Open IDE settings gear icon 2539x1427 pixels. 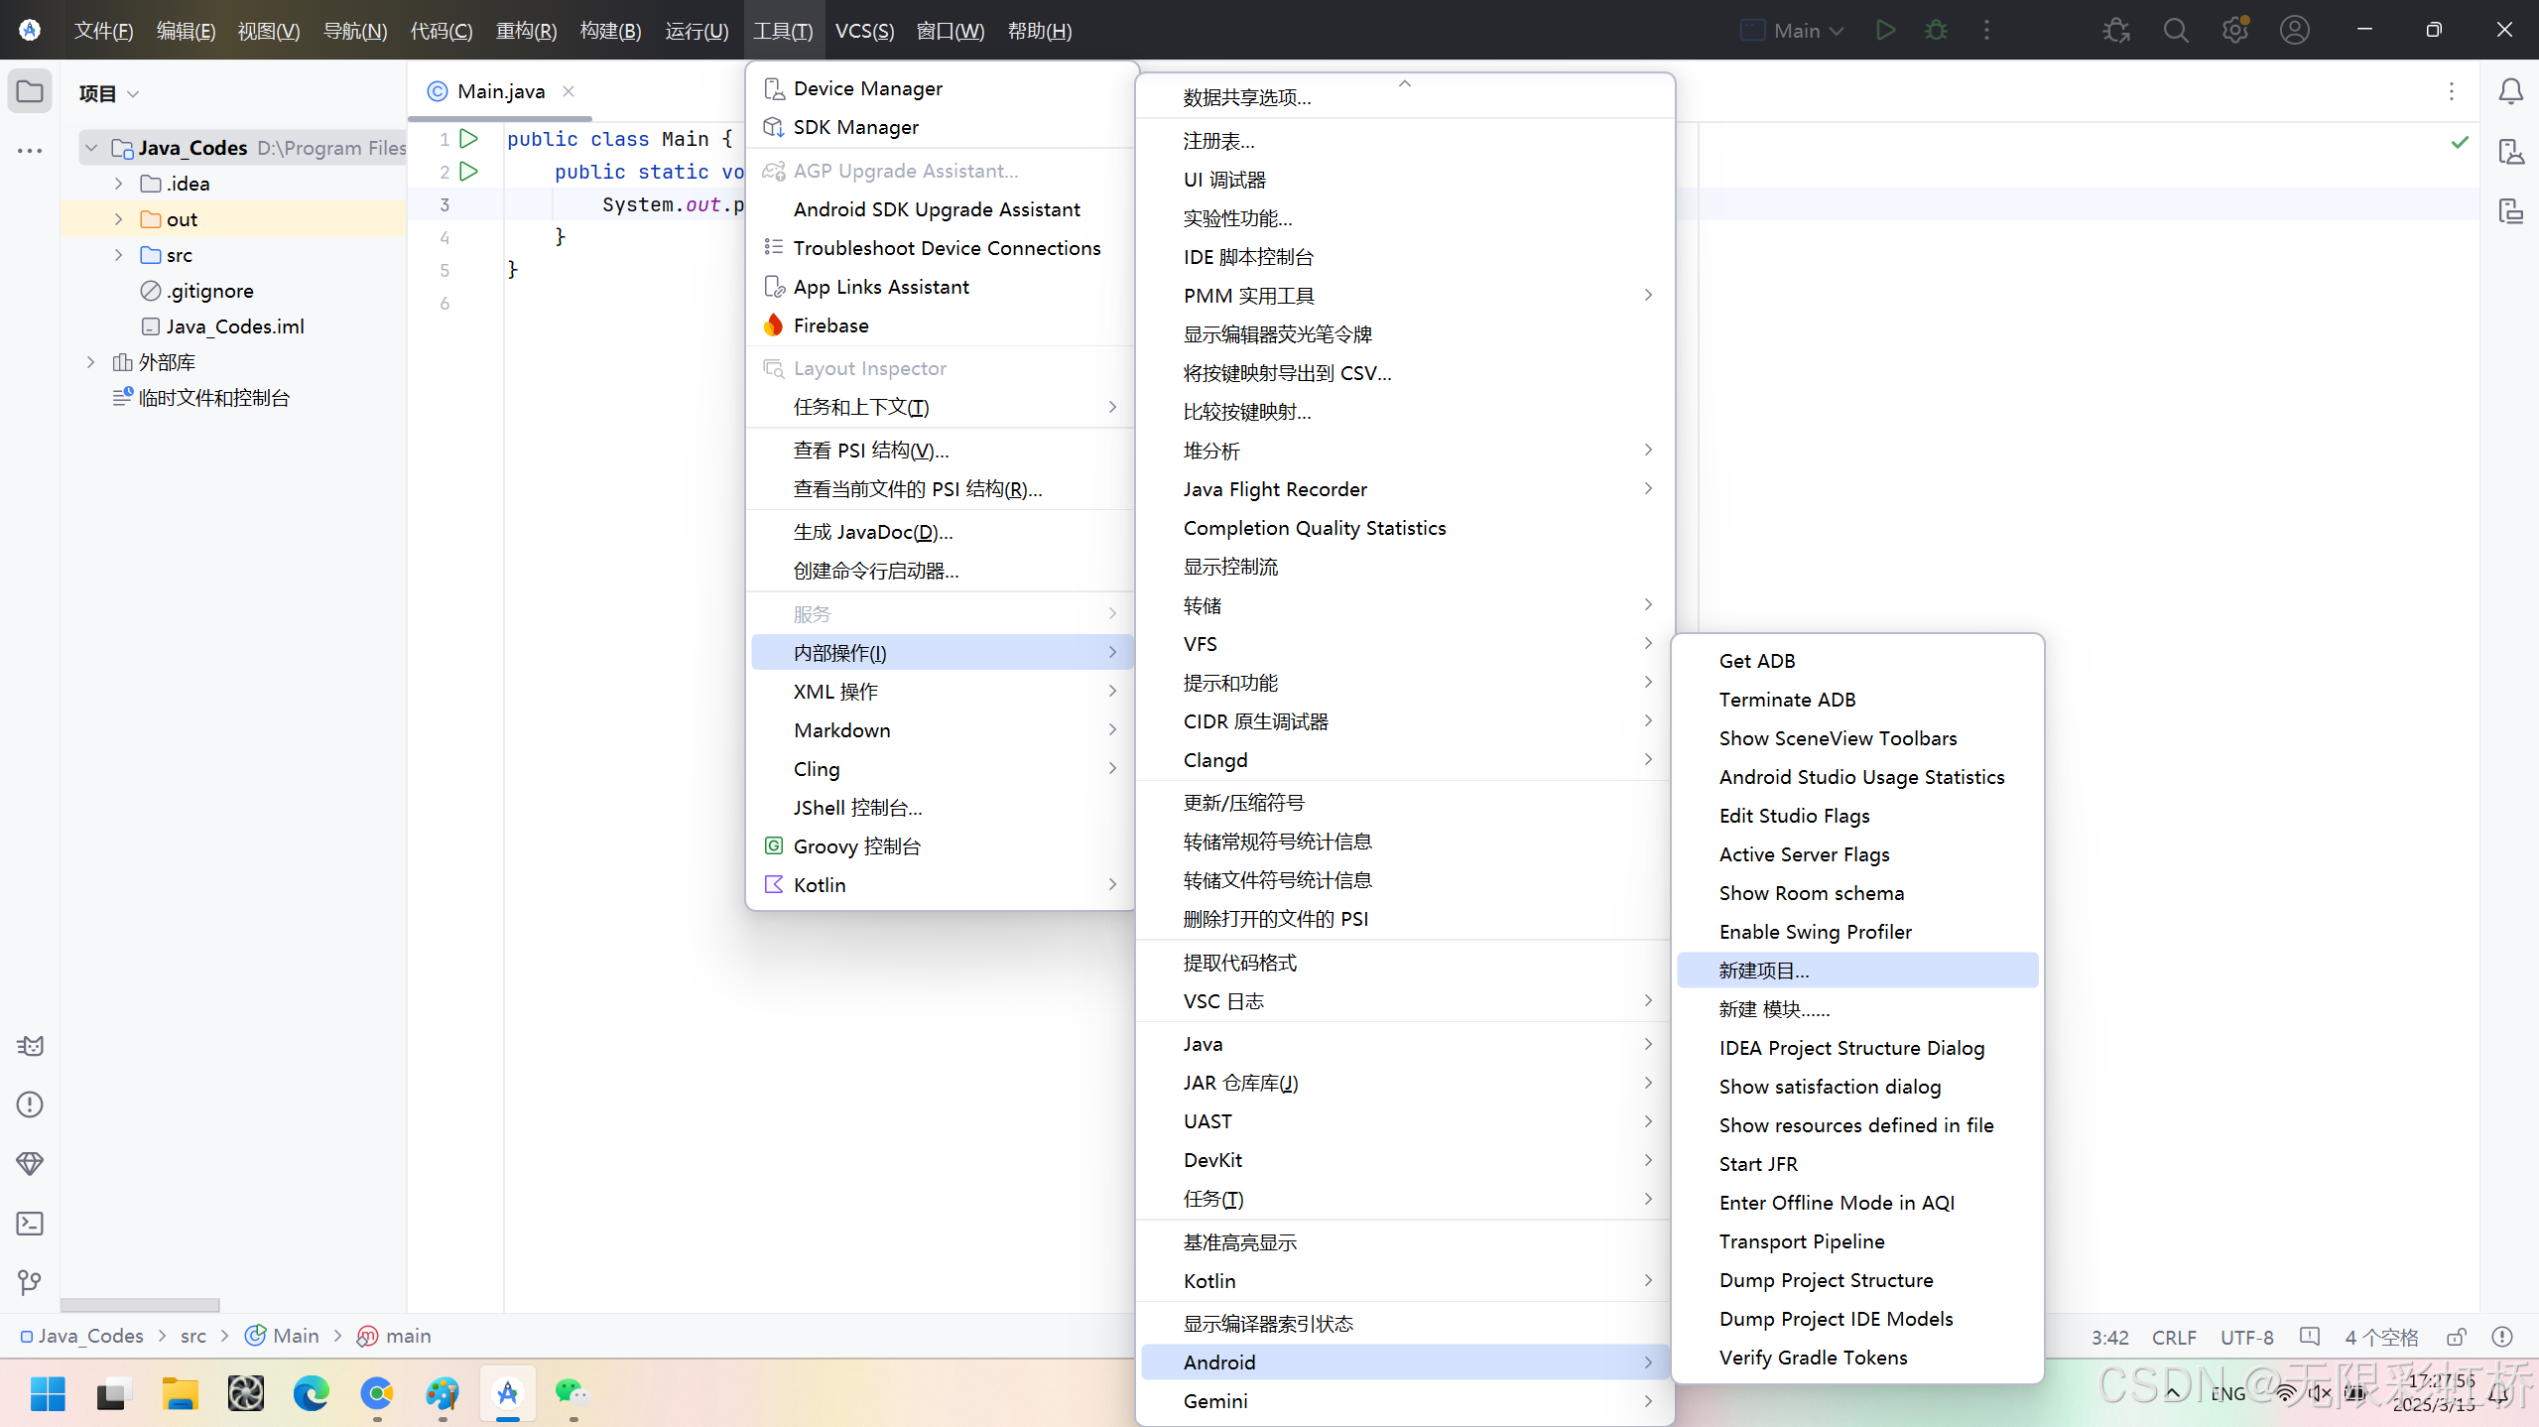2234,30
